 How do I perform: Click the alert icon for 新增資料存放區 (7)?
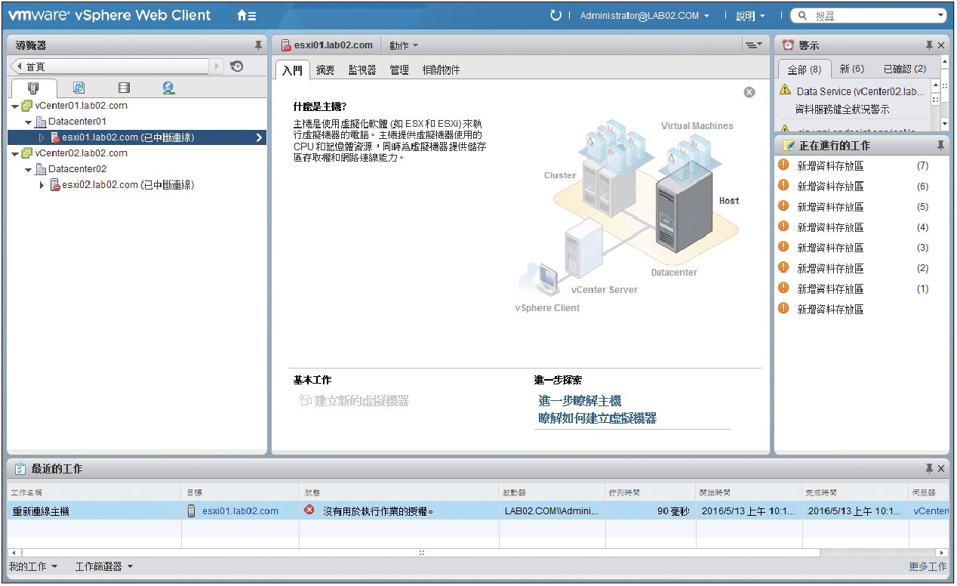[x=783, y=165]
